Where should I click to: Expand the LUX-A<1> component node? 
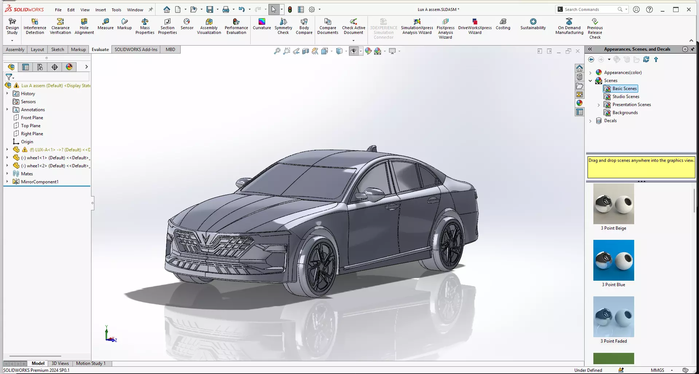tap(7, 149)
